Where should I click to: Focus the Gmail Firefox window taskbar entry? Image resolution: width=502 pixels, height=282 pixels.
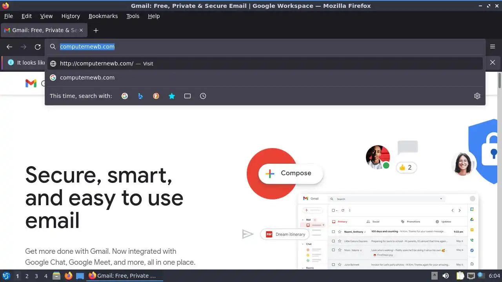pyautogui.click(x=125, y=276)
